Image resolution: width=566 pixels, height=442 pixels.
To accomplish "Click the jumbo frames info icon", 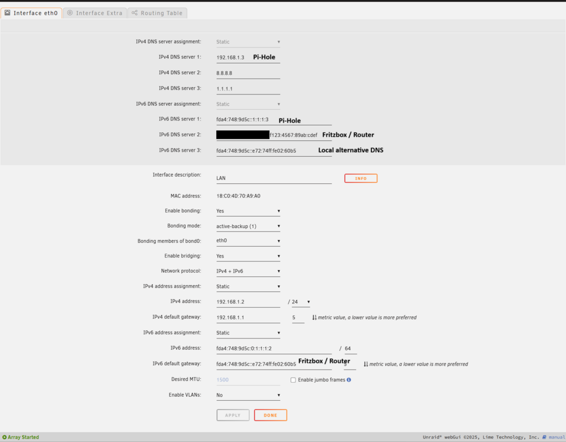I will (x=349, y=380).
